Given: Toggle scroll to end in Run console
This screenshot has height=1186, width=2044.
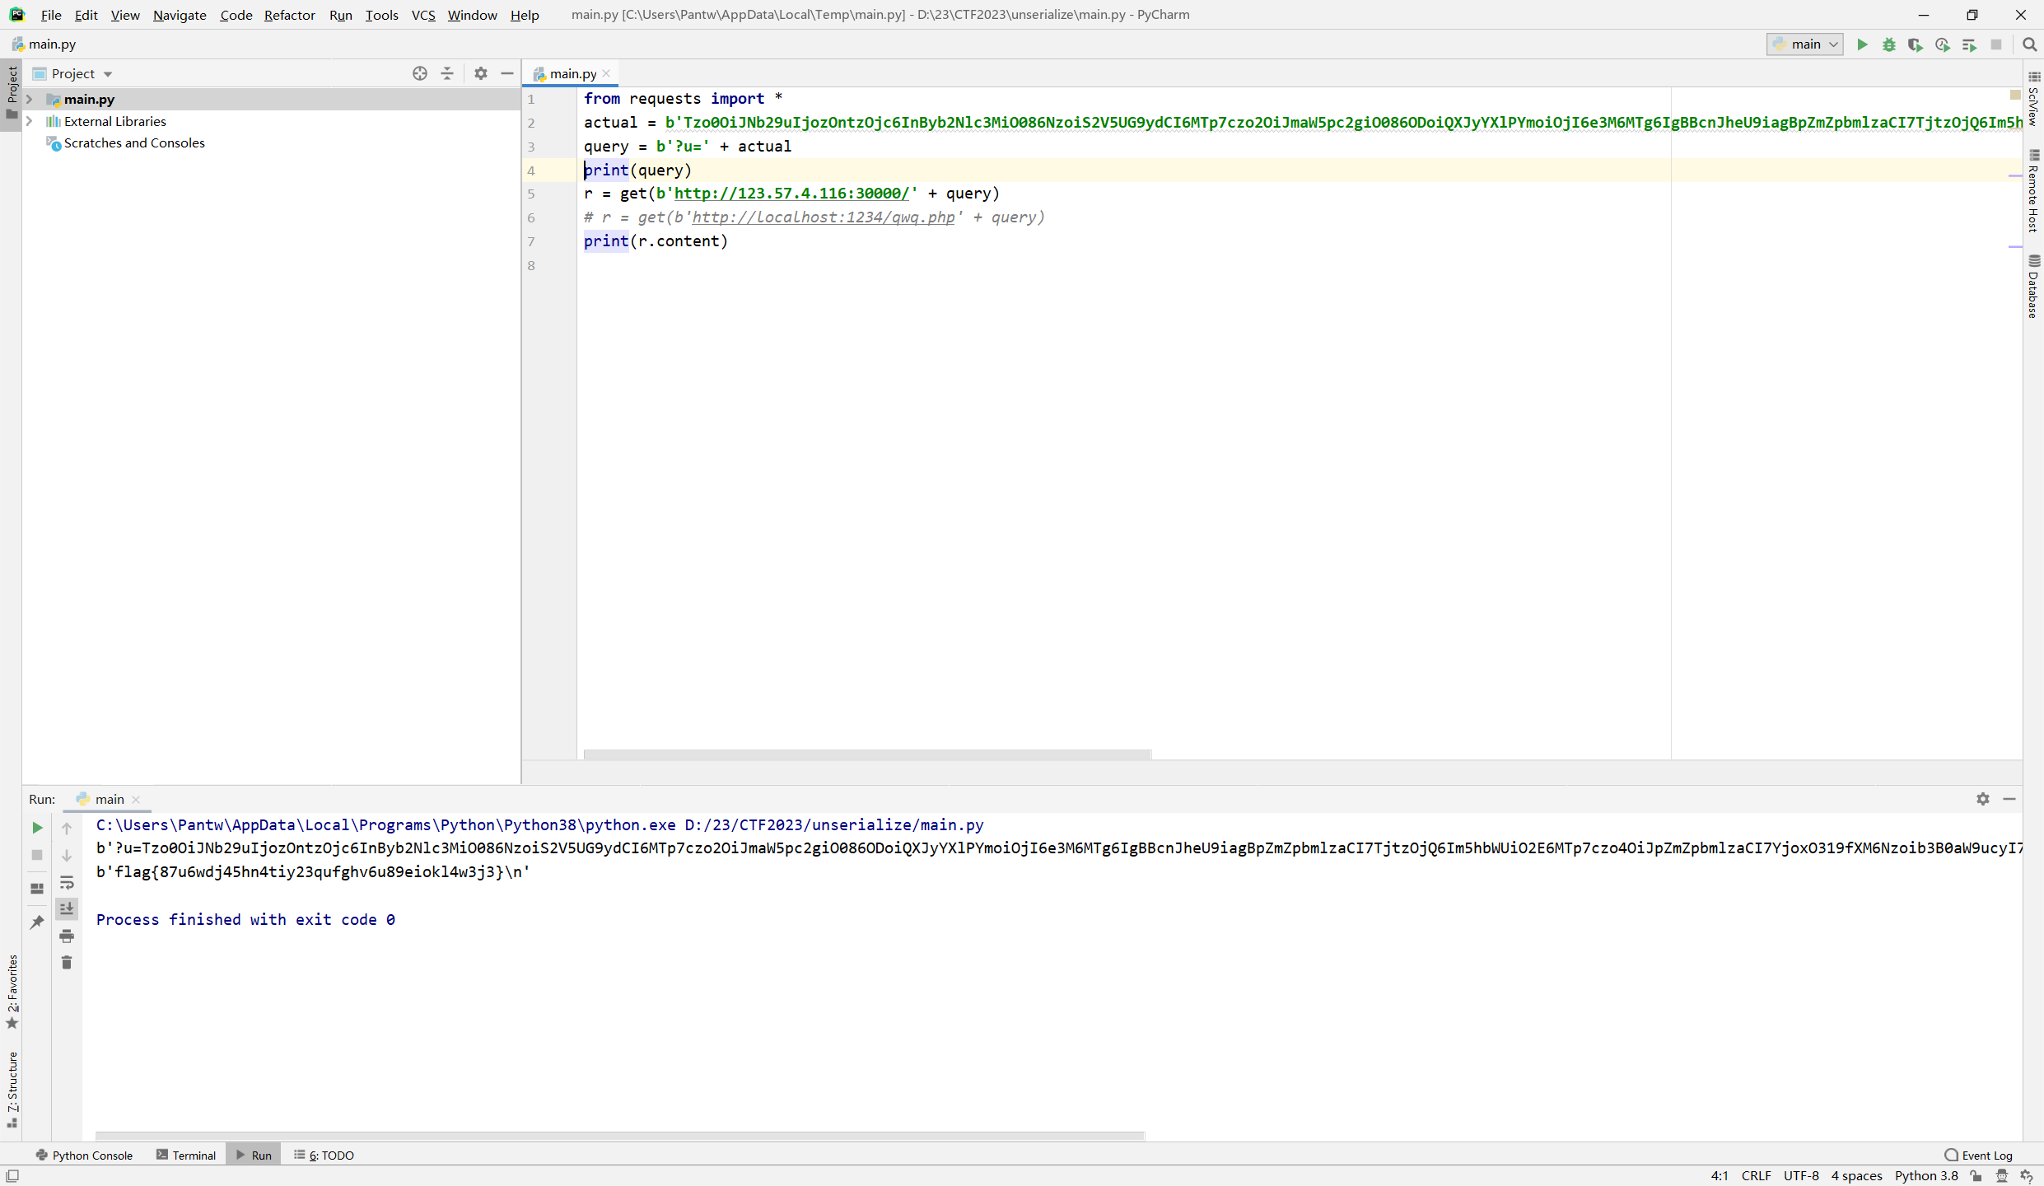Looking at the screenshot, I should tap(67, 908).
